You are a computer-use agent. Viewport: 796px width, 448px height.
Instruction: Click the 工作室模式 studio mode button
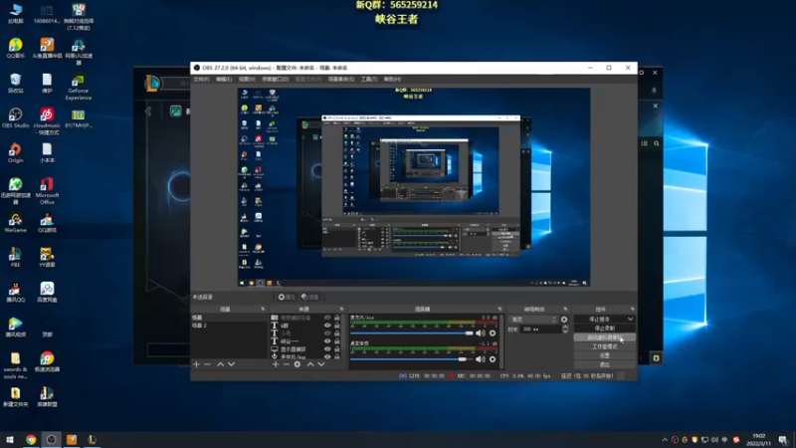click(604, 346)
